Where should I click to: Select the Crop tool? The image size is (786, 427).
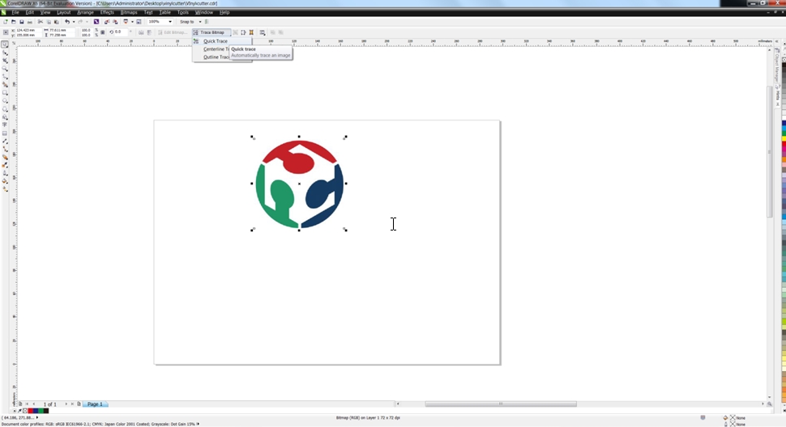pyautogui.click(x=5, y=60)
